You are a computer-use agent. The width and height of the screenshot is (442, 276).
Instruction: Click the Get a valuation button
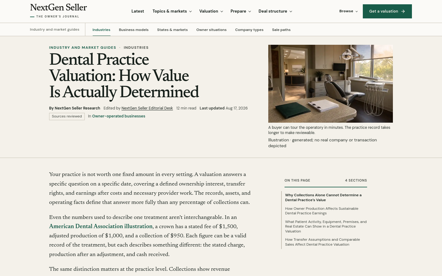pos(387,11)
